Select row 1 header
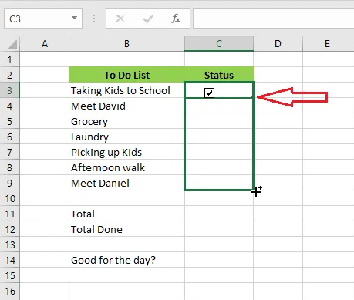The width and height of the screenshot is (354, 300). (x=10, y=59)
